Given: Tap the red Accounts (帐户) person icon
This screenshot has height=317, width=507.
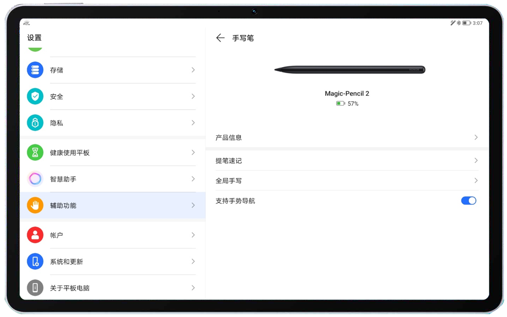Looking at the screenshot, I should [35, 235].
